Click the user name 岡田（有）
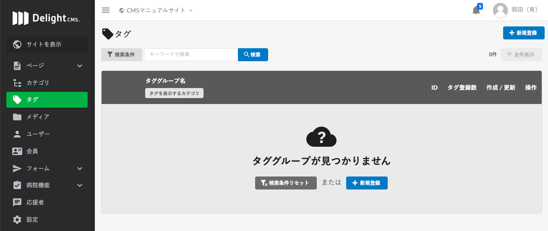 click(525, 10)
